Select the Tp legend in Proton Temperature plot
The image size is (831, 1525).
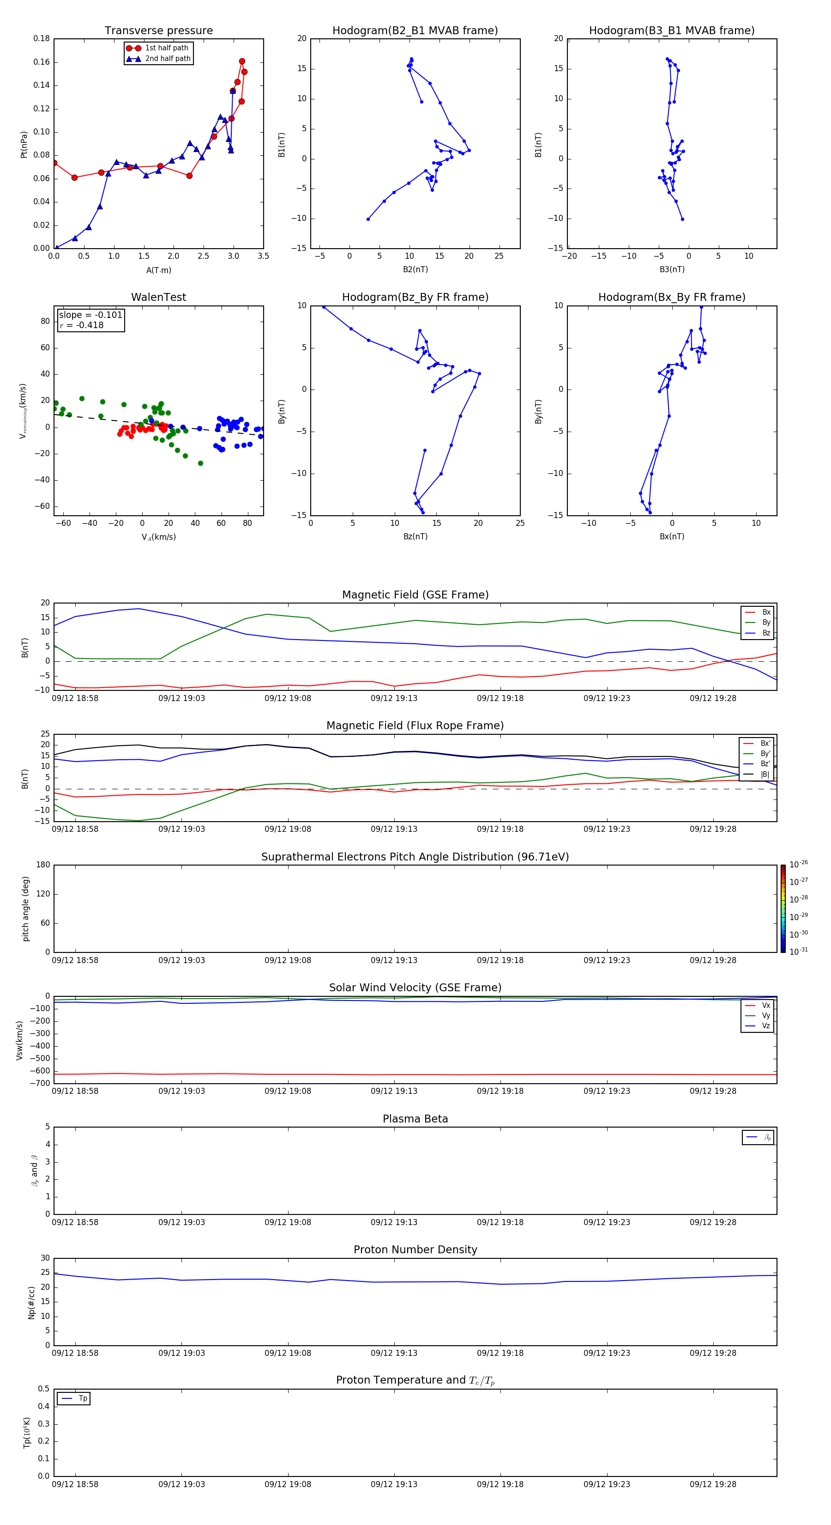point(74,1398)
